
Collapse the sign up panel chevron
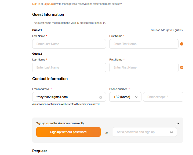[x=178, y=123]
